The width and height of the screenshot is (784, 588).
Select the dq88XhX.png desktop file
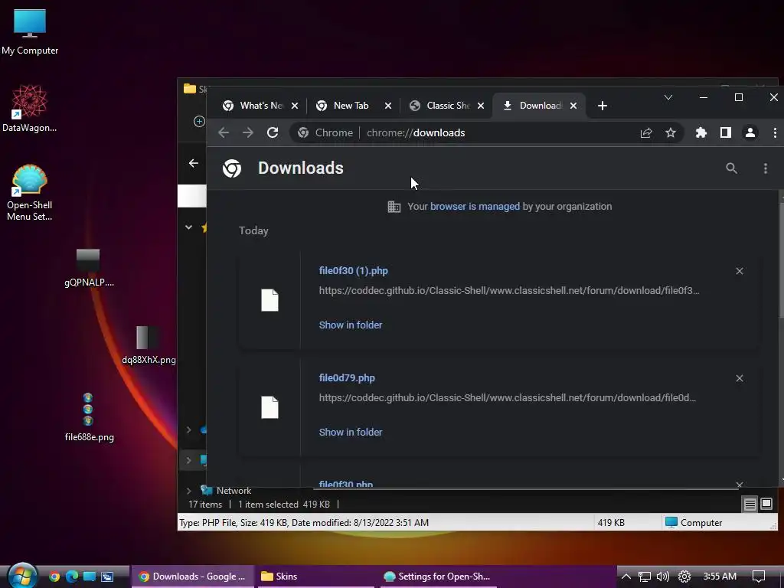[149, 345]
